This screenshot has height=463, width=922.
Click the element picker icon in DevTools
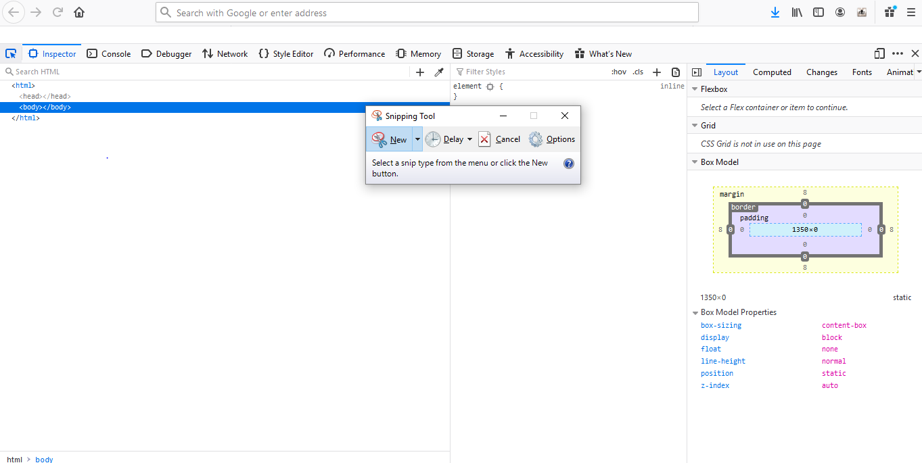tap(11, 54)
